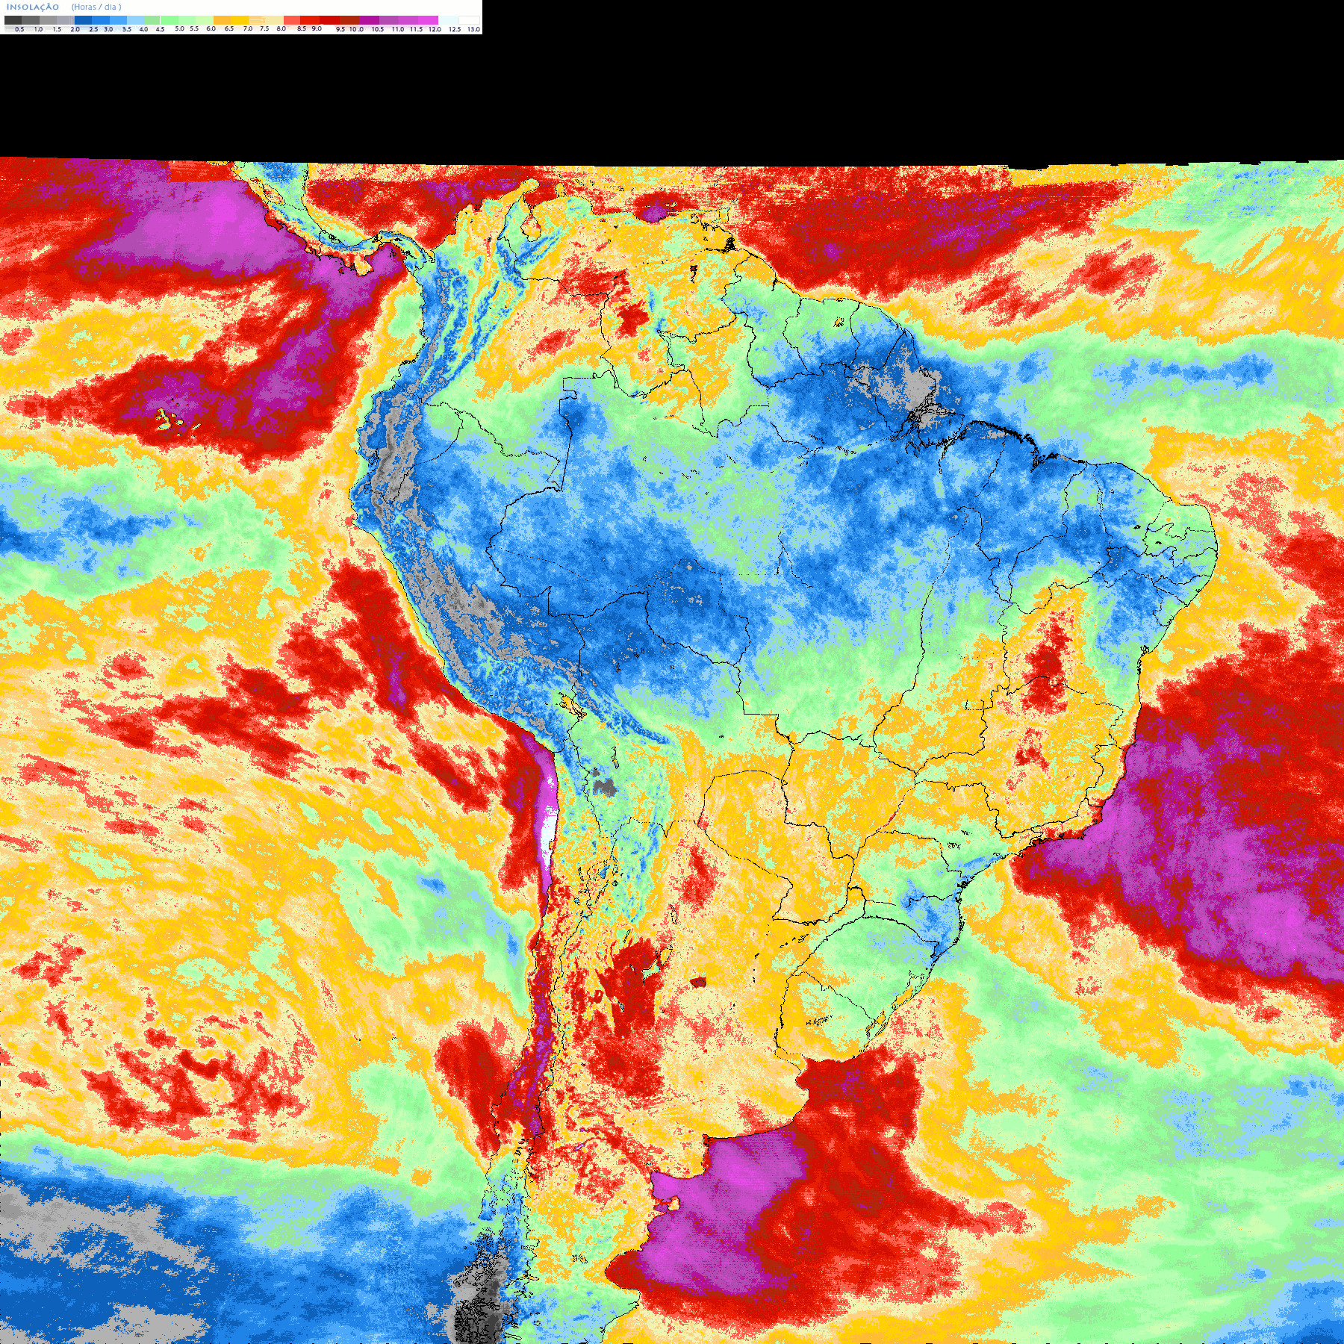Viewport: 1344px width, 1344px height.
Task: Click the 12.5 legend value
Action: pyautogui.click(x=455, y=29)
